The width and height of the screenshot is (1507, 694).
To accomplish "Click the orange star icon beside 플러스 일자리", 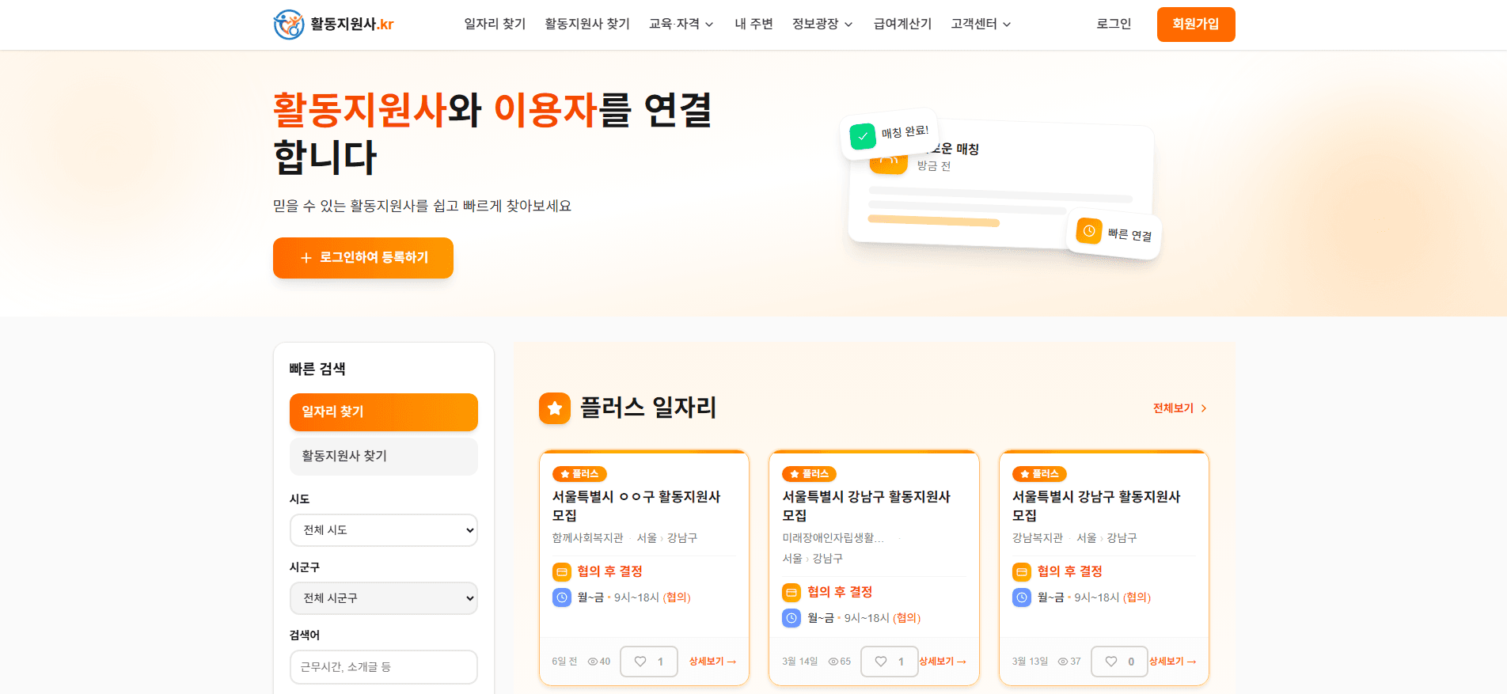I will pos(555,408).
